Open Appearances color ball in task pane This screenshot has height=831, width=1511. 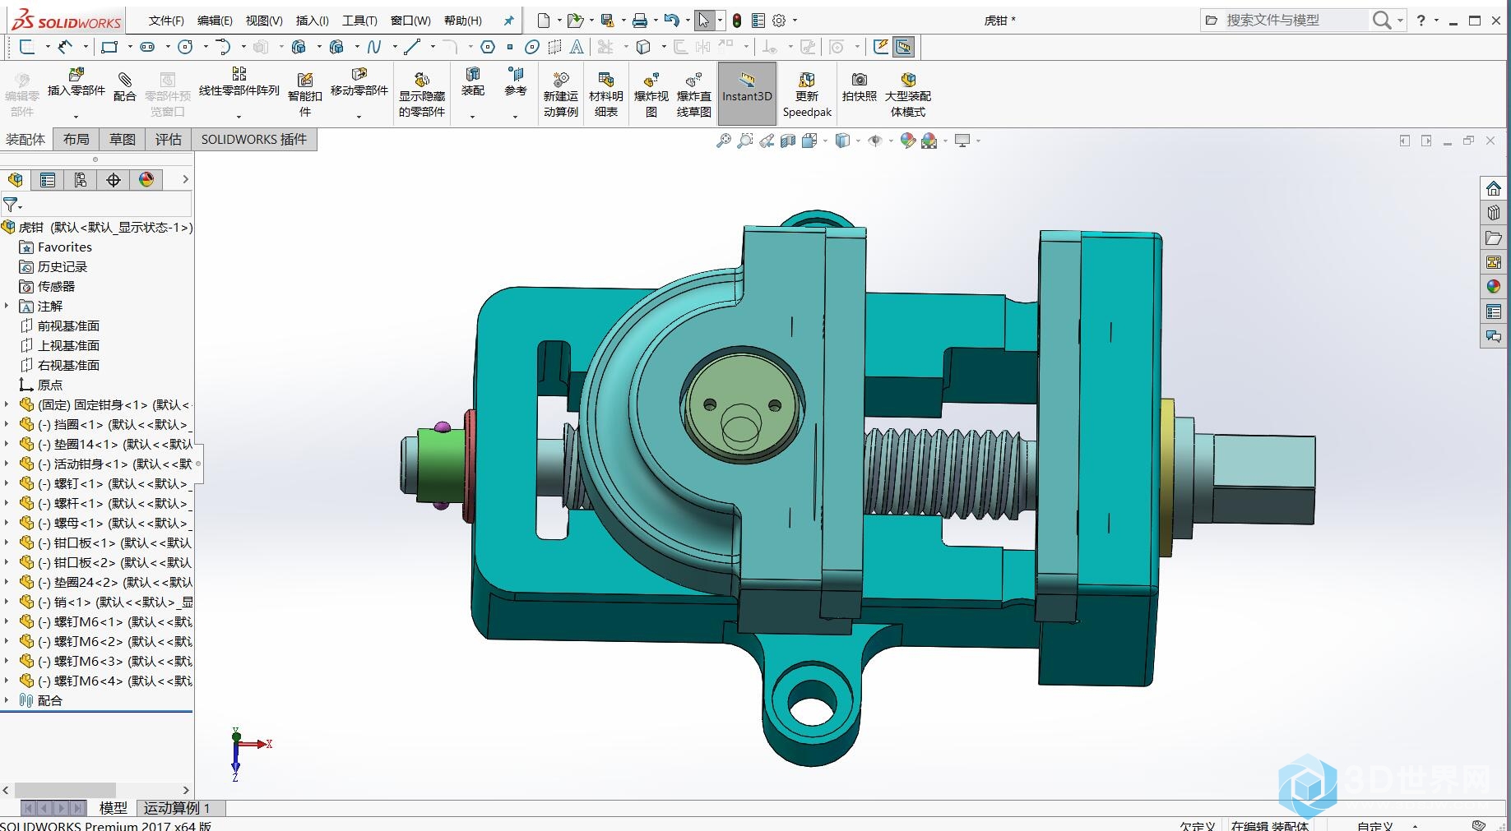(1493, 287)
